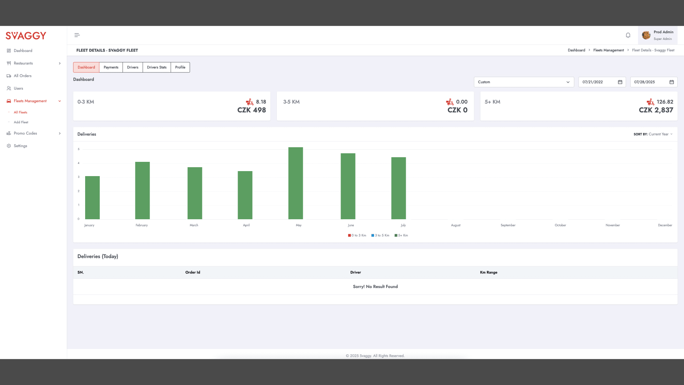Open the Dashboard icon in the sidebar

[x=9, y=50]
